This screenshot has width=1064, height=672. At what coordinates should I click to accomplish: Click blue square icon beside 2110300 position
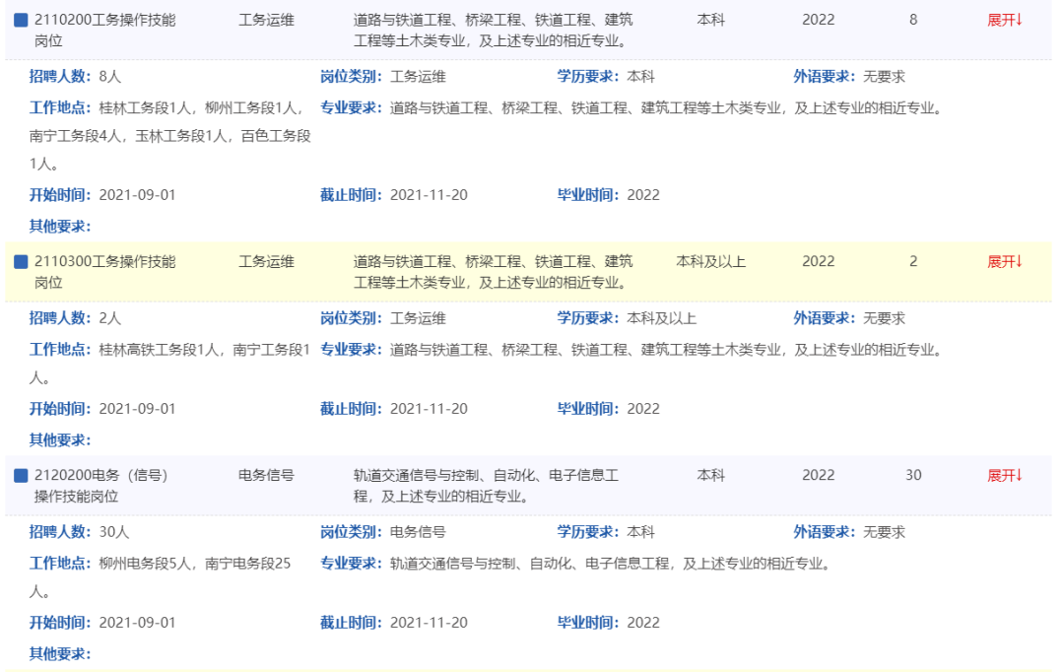pyautogui.click(x=21, y=262)
